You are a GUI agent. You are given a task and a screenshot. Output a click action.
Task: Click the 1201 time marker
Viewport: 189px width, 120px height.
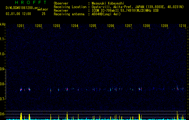[x=20, y=25]
